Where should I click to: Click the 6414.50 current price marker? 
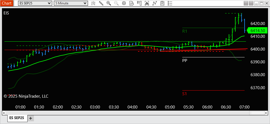[x=257, y=31]
